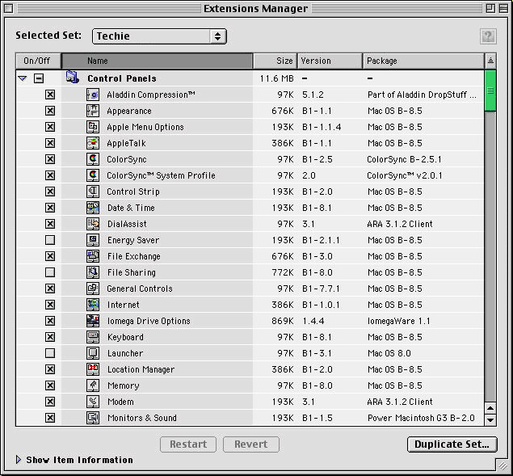Click the "Mac OS 8.0" package text
The image size is (513, 476).
(389, 353)
